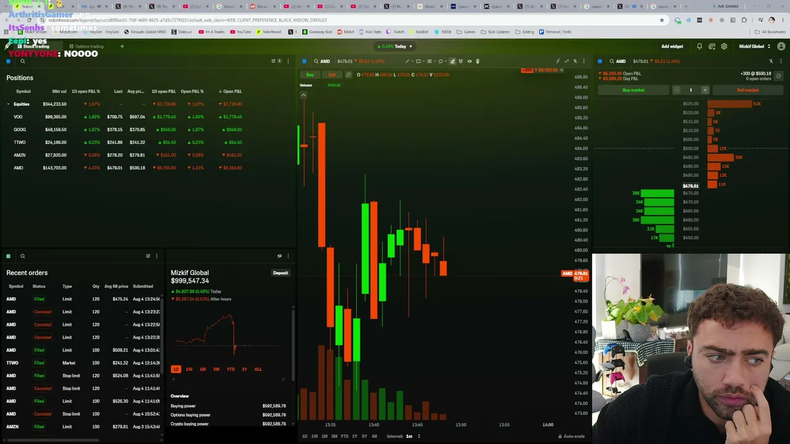Change the chart type icon
790x444 pixels.
(567, 61)
